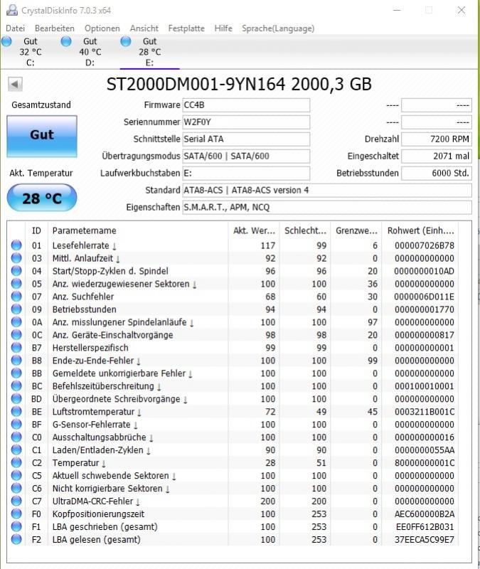Click the Schnittstelle field Serial ATA
The width and height of the screenshot is (480, 569).
tap(246, 139)
